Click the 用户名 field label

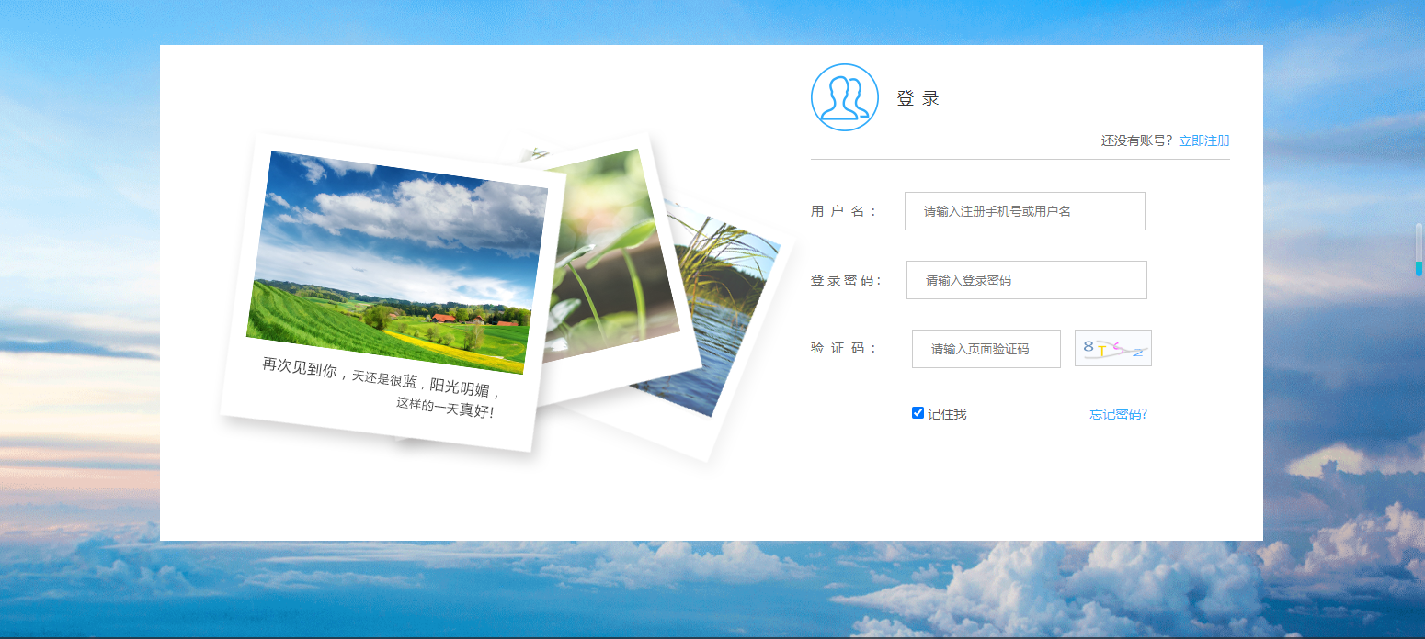(x=843, y=210)
